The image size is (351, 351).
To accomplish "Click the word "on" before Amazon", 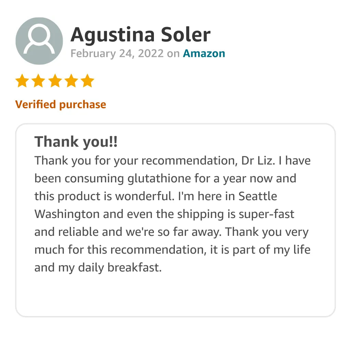I will point(173,53).
